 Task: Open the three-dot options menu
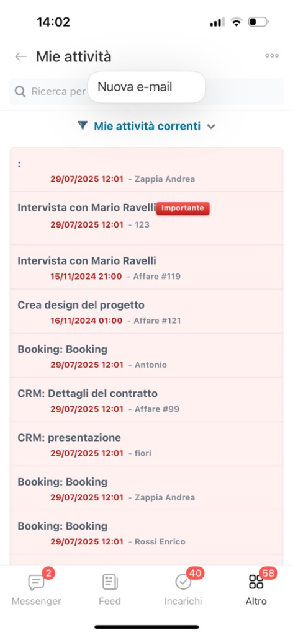coord(272,56)
